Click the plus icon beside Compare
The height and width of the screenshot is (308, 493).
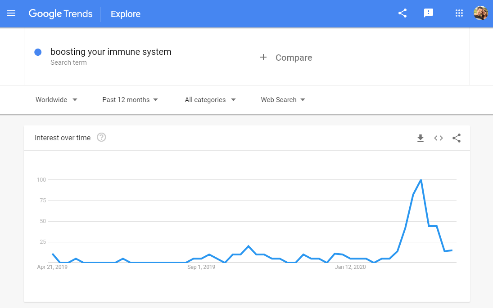[263, 57]
